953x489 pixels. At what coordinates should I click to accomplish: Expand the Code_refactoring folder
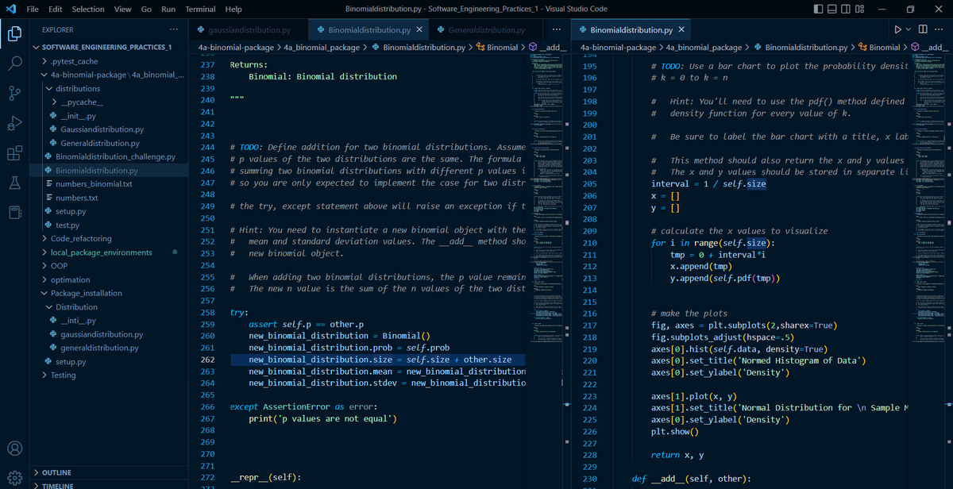click(110, 238)
